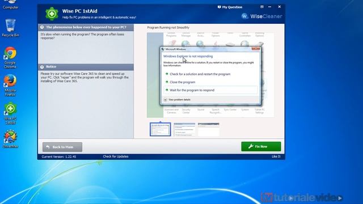
Task: Select the third screenshot thumbnail
Action: 209,129
